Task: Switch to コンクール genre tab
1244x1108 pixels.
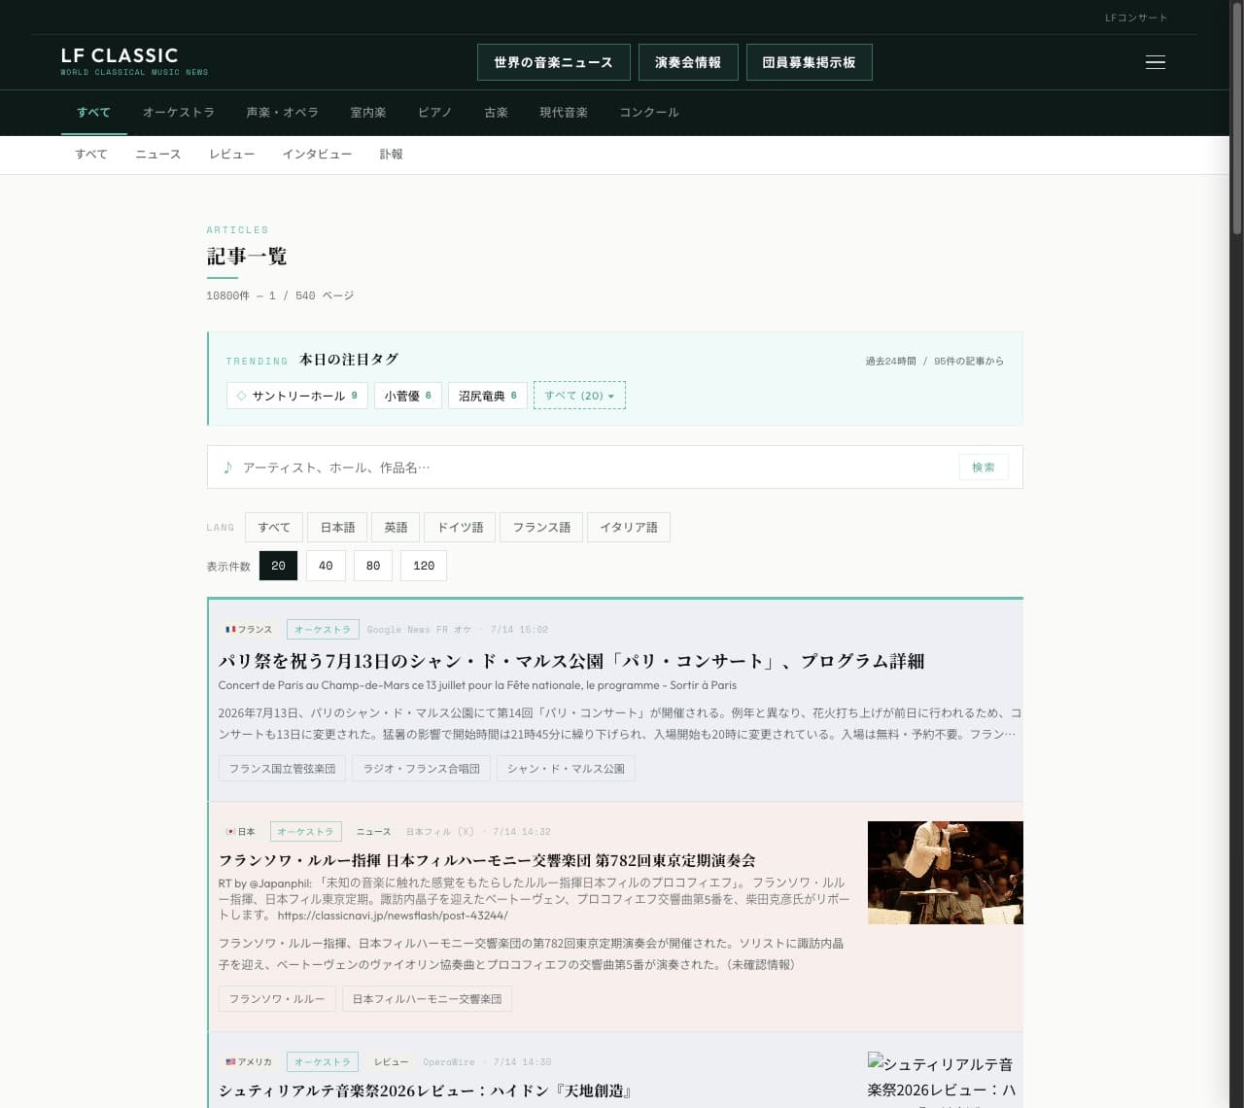Action: pyautogui.click(x=649, y=113)
